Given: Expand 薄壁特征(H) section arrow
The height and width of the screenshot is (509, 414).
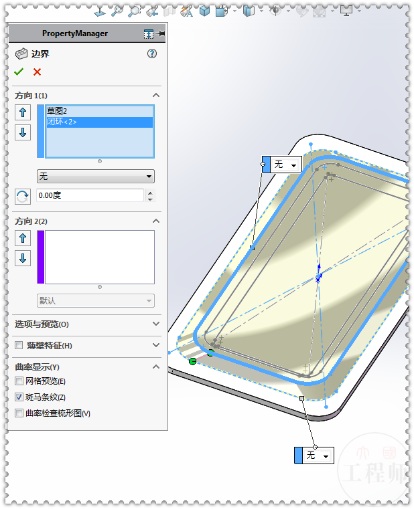Looking at the screenshot, I should point(156,345).
